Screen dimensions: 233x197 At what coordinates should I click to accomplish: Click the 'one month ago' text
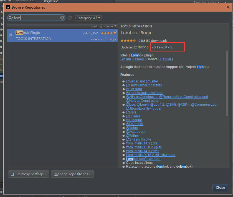[103, 39]
